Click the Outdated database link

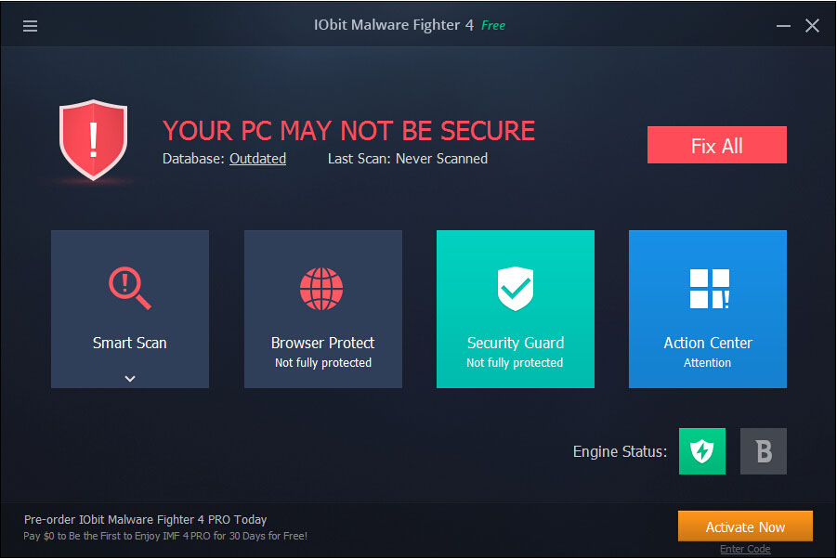coord(258,159)
